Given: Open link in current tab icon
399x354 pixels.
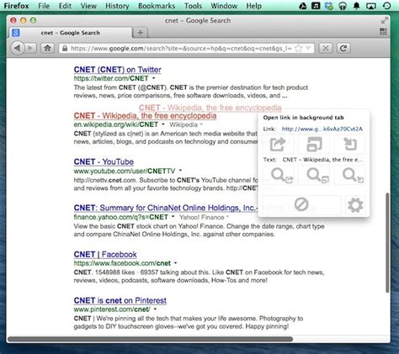Looking at the screenshot, I should pos(350,145).
